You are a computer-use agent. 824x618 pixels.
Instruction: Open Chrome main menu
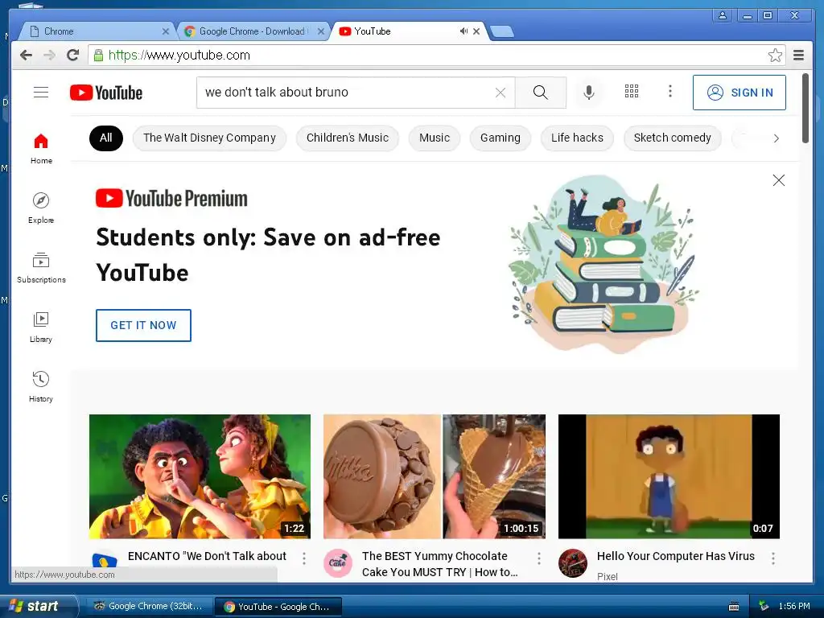pyautogui.click(x=799, y=56)
